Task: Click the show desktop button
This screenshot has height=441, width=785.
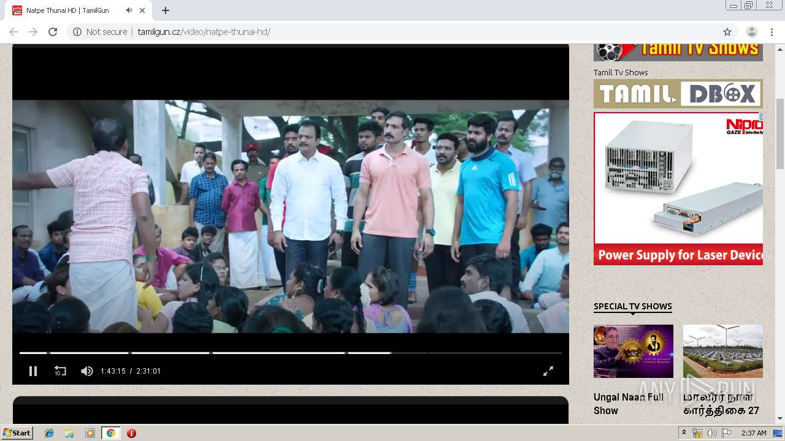Action: click(778, 433)
